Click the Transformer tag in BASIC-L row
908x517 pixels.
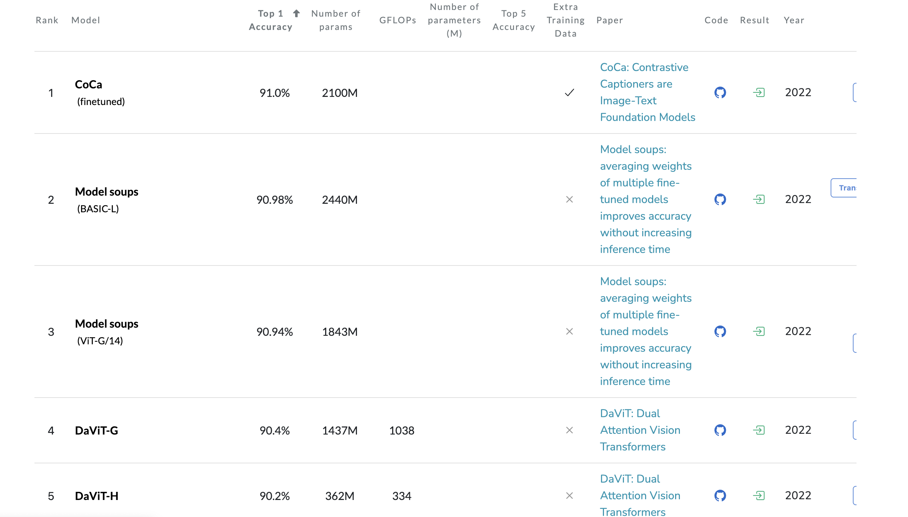click(844, 188)
